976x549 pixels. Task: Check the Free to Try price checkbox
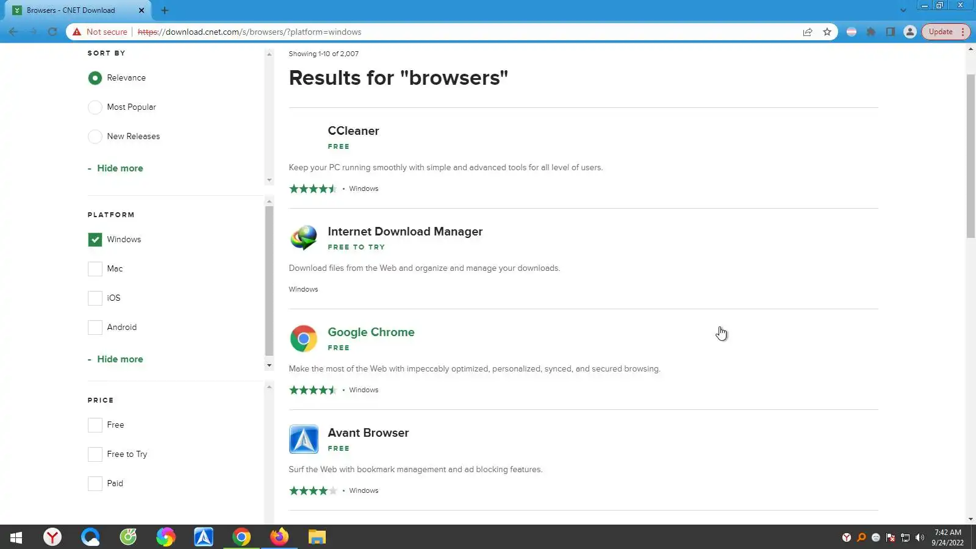click(x=95, y=454)
